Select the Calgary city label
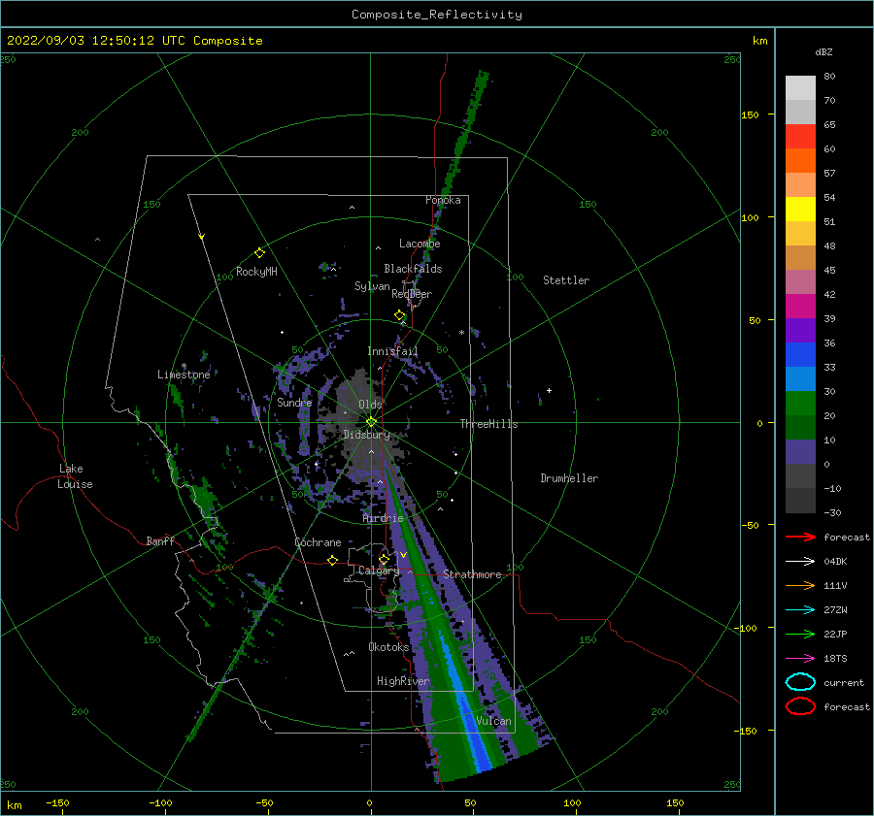Viewport: 874px width, 816px height. 379,571
